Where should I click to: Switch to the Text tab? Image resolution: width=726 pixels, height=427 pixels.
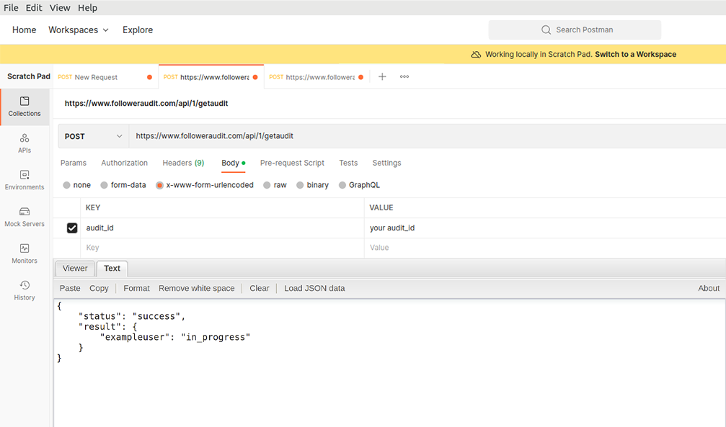112,269
